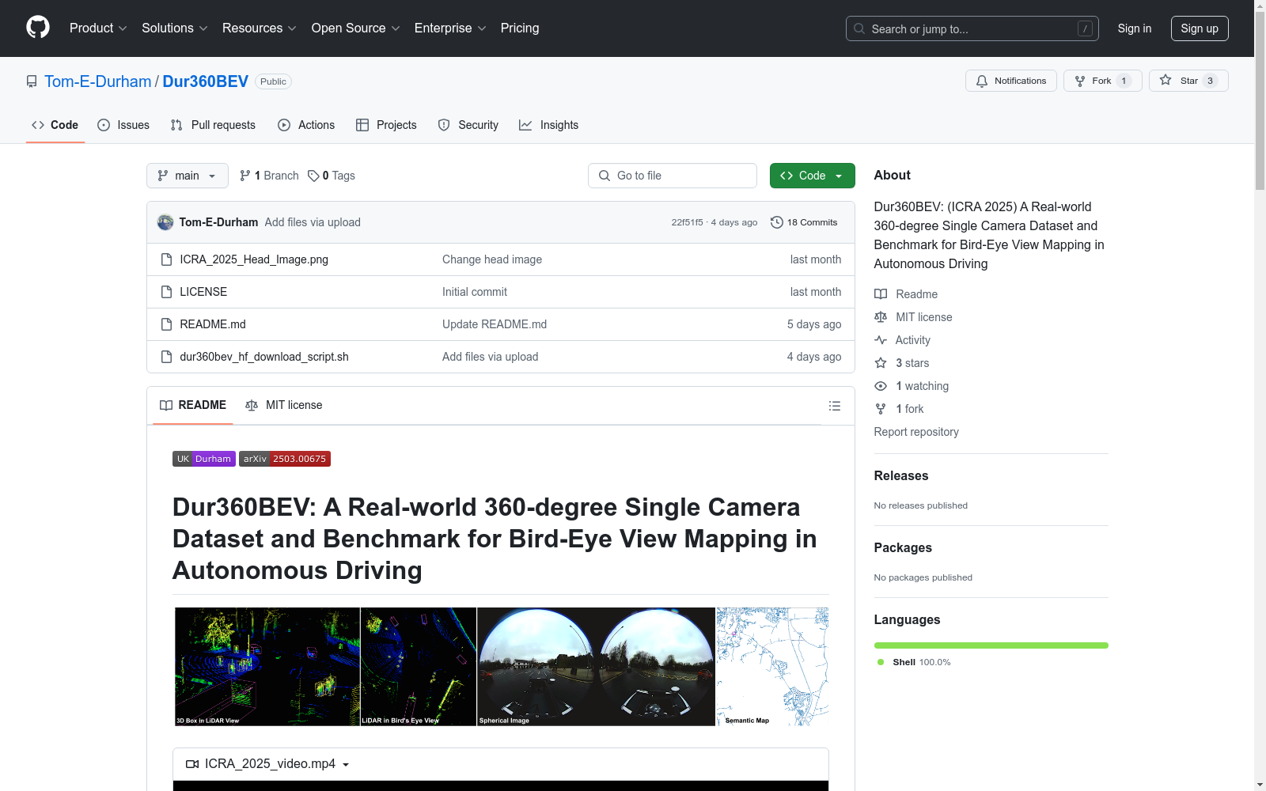Expand the Solutions menu
Screen dimensions: 1266x791
[x=175, y=28]
